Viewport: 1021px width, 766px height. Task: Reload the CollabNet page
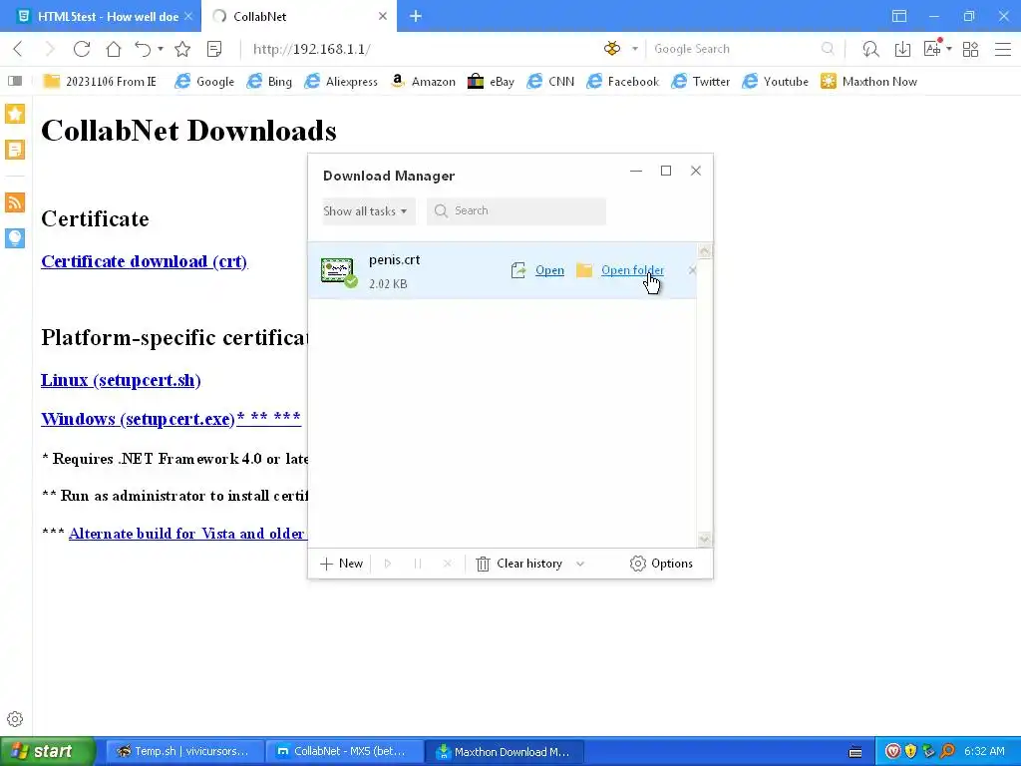click(x=82, y=49)
